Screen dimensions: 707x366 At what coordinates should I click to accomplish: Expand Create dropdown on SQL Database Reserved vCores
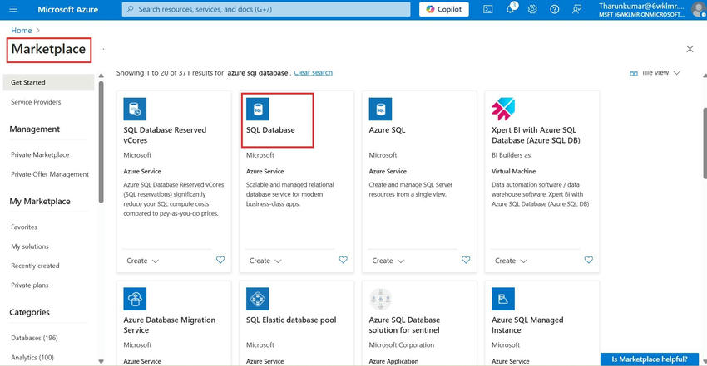(142, 261)
